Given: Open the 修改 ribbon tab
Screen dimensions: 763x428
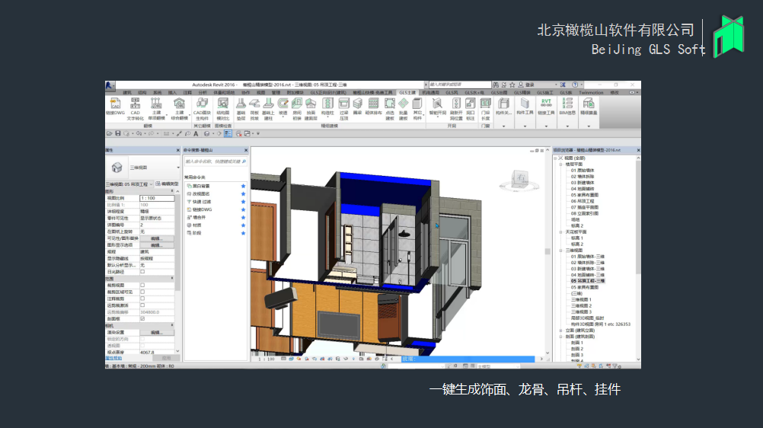Looking at the screenshot, I should pos(615,92).
